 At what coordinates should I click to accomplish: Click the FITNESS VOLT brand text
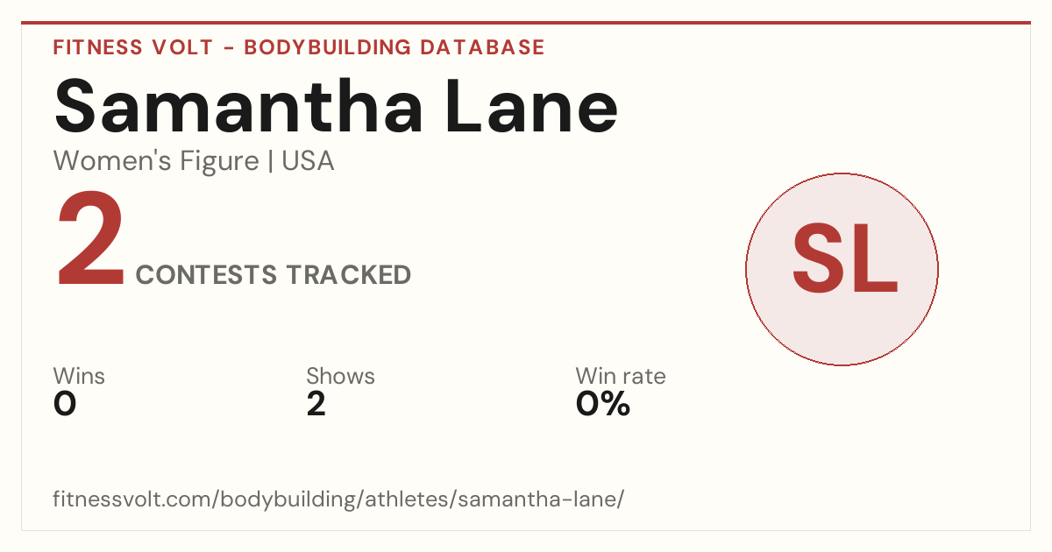(x=133, y=47)
